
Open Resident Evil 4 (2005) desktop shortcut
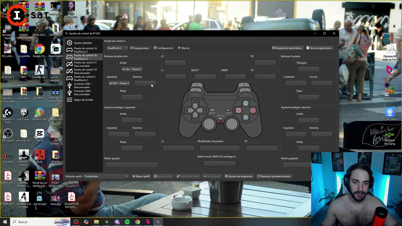click(x=24, y=200)
